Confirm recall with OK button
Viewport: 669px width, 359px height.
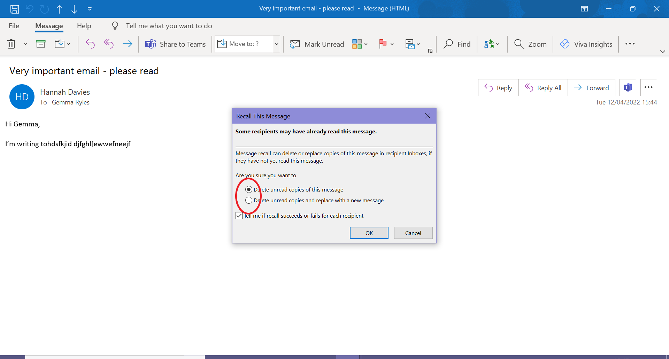coord(369,233)
